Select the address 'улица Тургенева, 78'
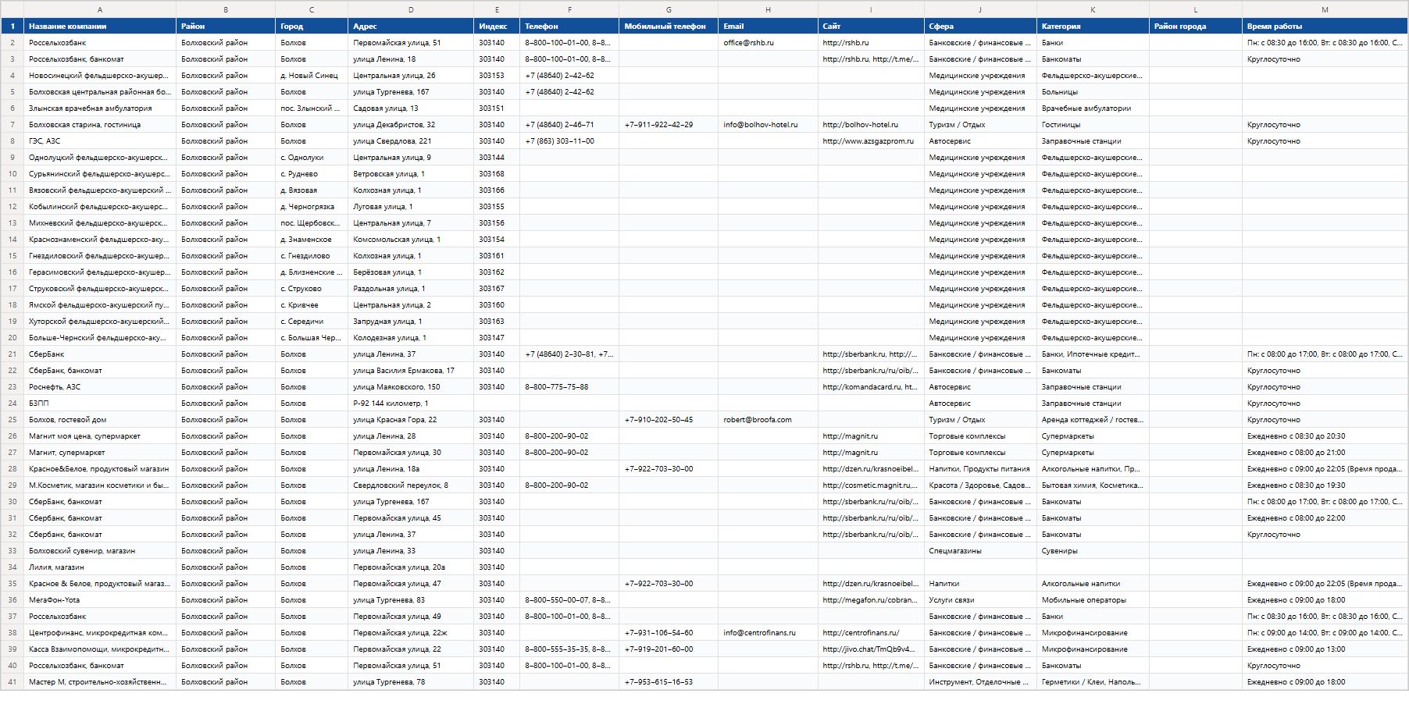Screen dimensions: 1409x704 coord(411,682)
